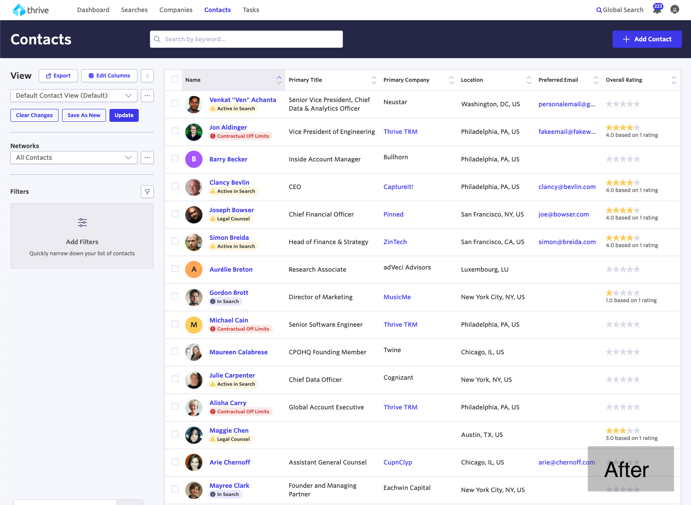Toggle the select-all contacts checkbox

tap(175, 79)
